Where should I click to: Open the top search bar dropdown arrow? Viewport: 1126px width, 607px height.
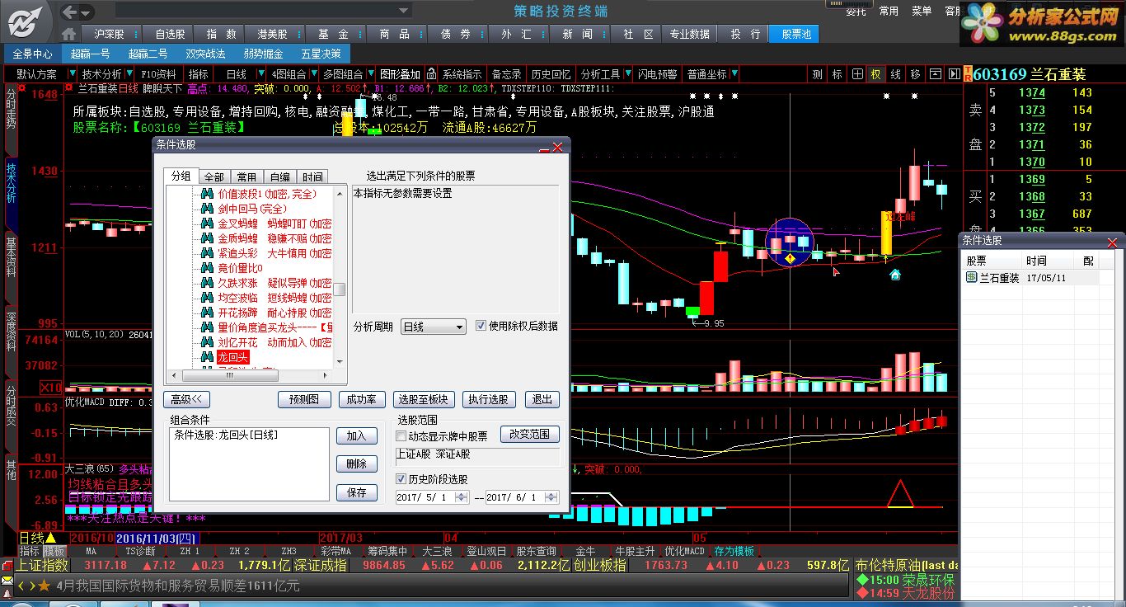point(403,11)
